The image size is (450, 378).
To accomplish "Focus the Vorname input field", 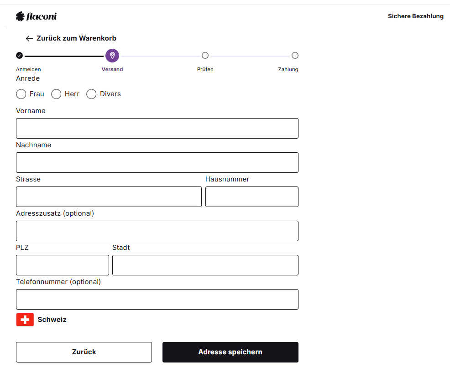I will pos(157,128).
